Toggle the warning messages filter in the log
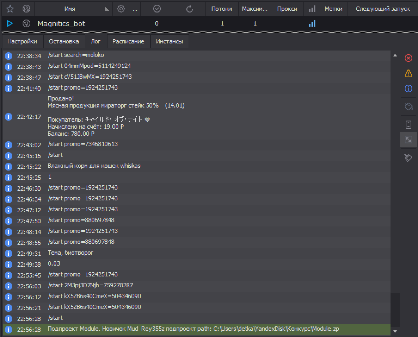The height and width of the screenshot is (337, 418). pyautogui.click(x=408, y=73)
